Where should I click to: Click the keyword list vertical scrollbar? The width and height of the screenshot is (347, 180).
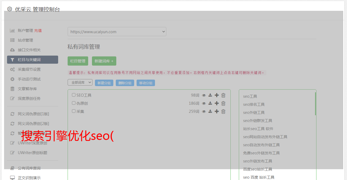coord(315,104)
